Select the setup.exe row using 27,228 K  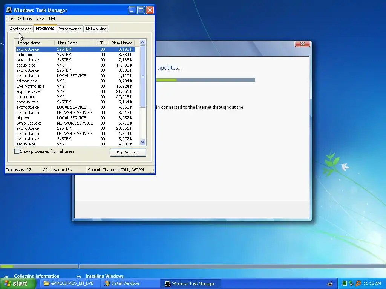coord(75,97)
